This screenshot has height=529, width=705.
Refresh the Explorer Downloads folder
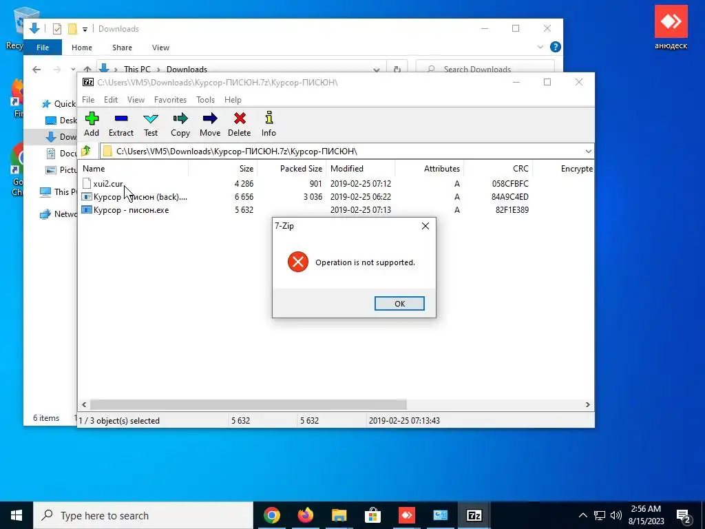click(397, 70)
